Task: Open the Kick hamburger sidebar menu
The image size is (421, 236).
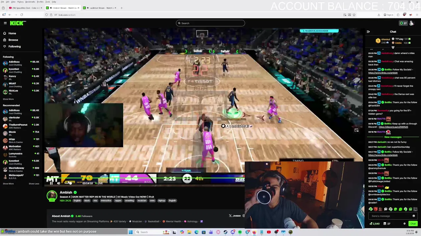Action: (5, 23)
